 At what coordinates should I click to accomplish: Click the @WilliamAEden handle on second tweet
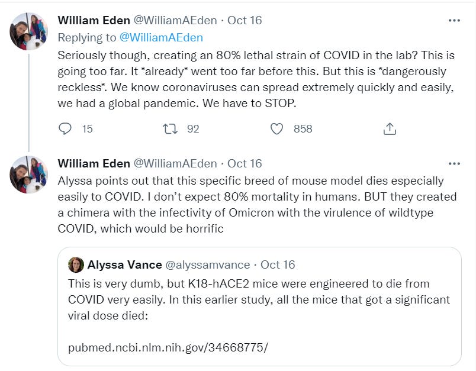(x=175, y=163)
